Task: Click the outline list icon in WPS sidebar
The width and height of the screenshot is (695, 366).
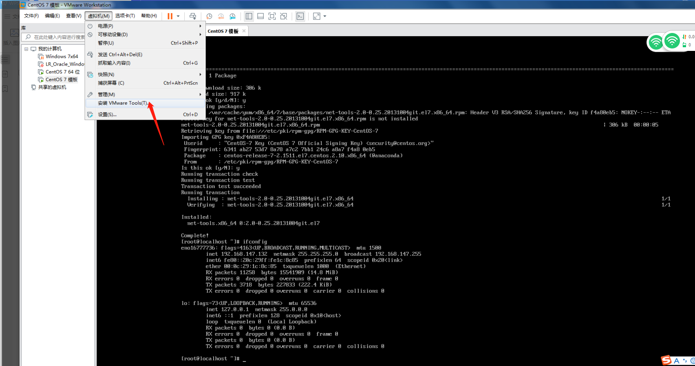Action: coord(5,59)
